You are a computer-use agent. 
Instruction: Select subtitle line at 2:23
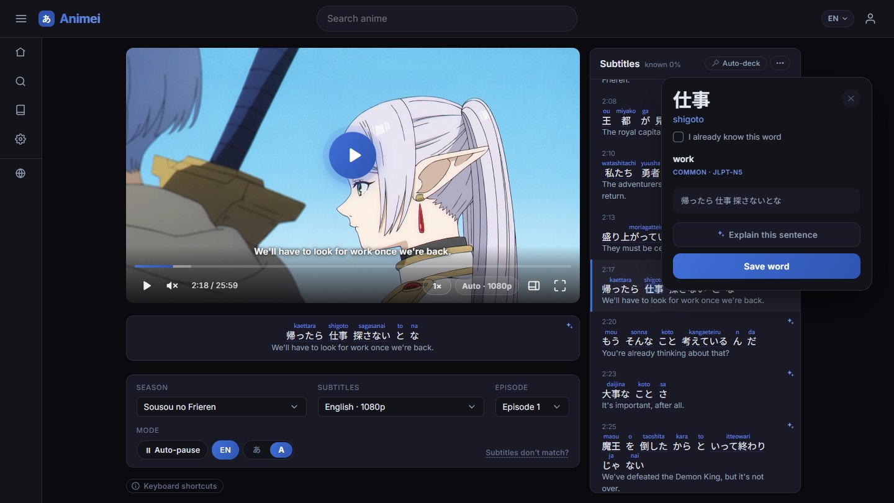[x=695, y=389]
